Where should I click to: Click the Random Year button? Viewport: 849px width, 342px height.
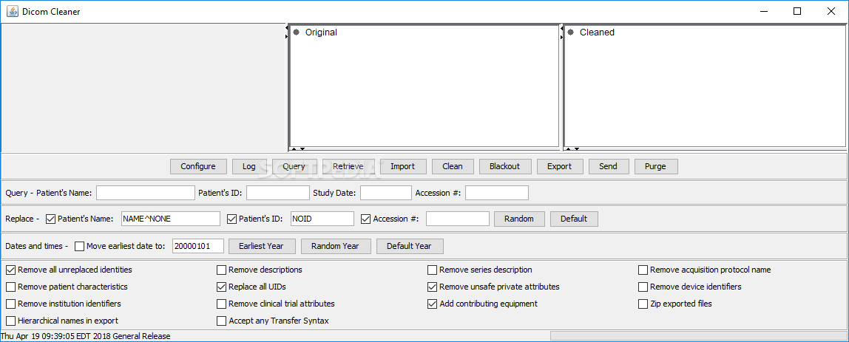pyautogui.click(x=335, y=246)
